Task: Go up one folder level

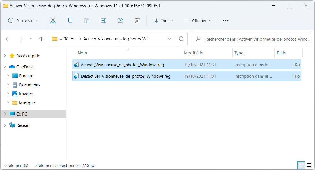Action: click(42, 39)
